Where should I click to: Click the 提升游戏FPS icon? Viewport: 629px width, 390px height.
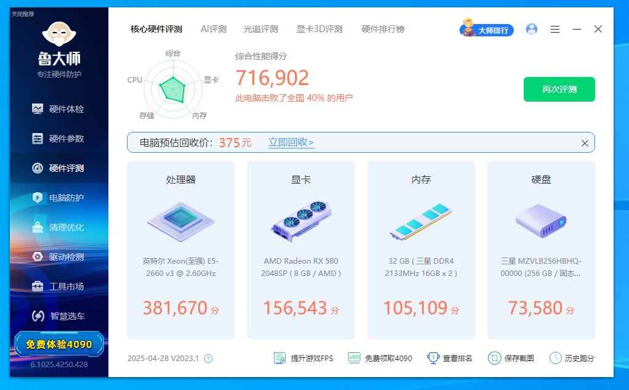280,359
